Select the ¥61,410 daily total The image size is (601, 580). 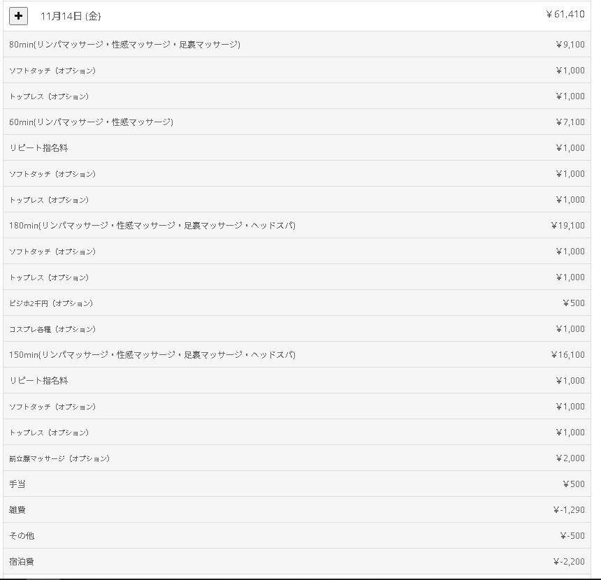tap(565, 14)
